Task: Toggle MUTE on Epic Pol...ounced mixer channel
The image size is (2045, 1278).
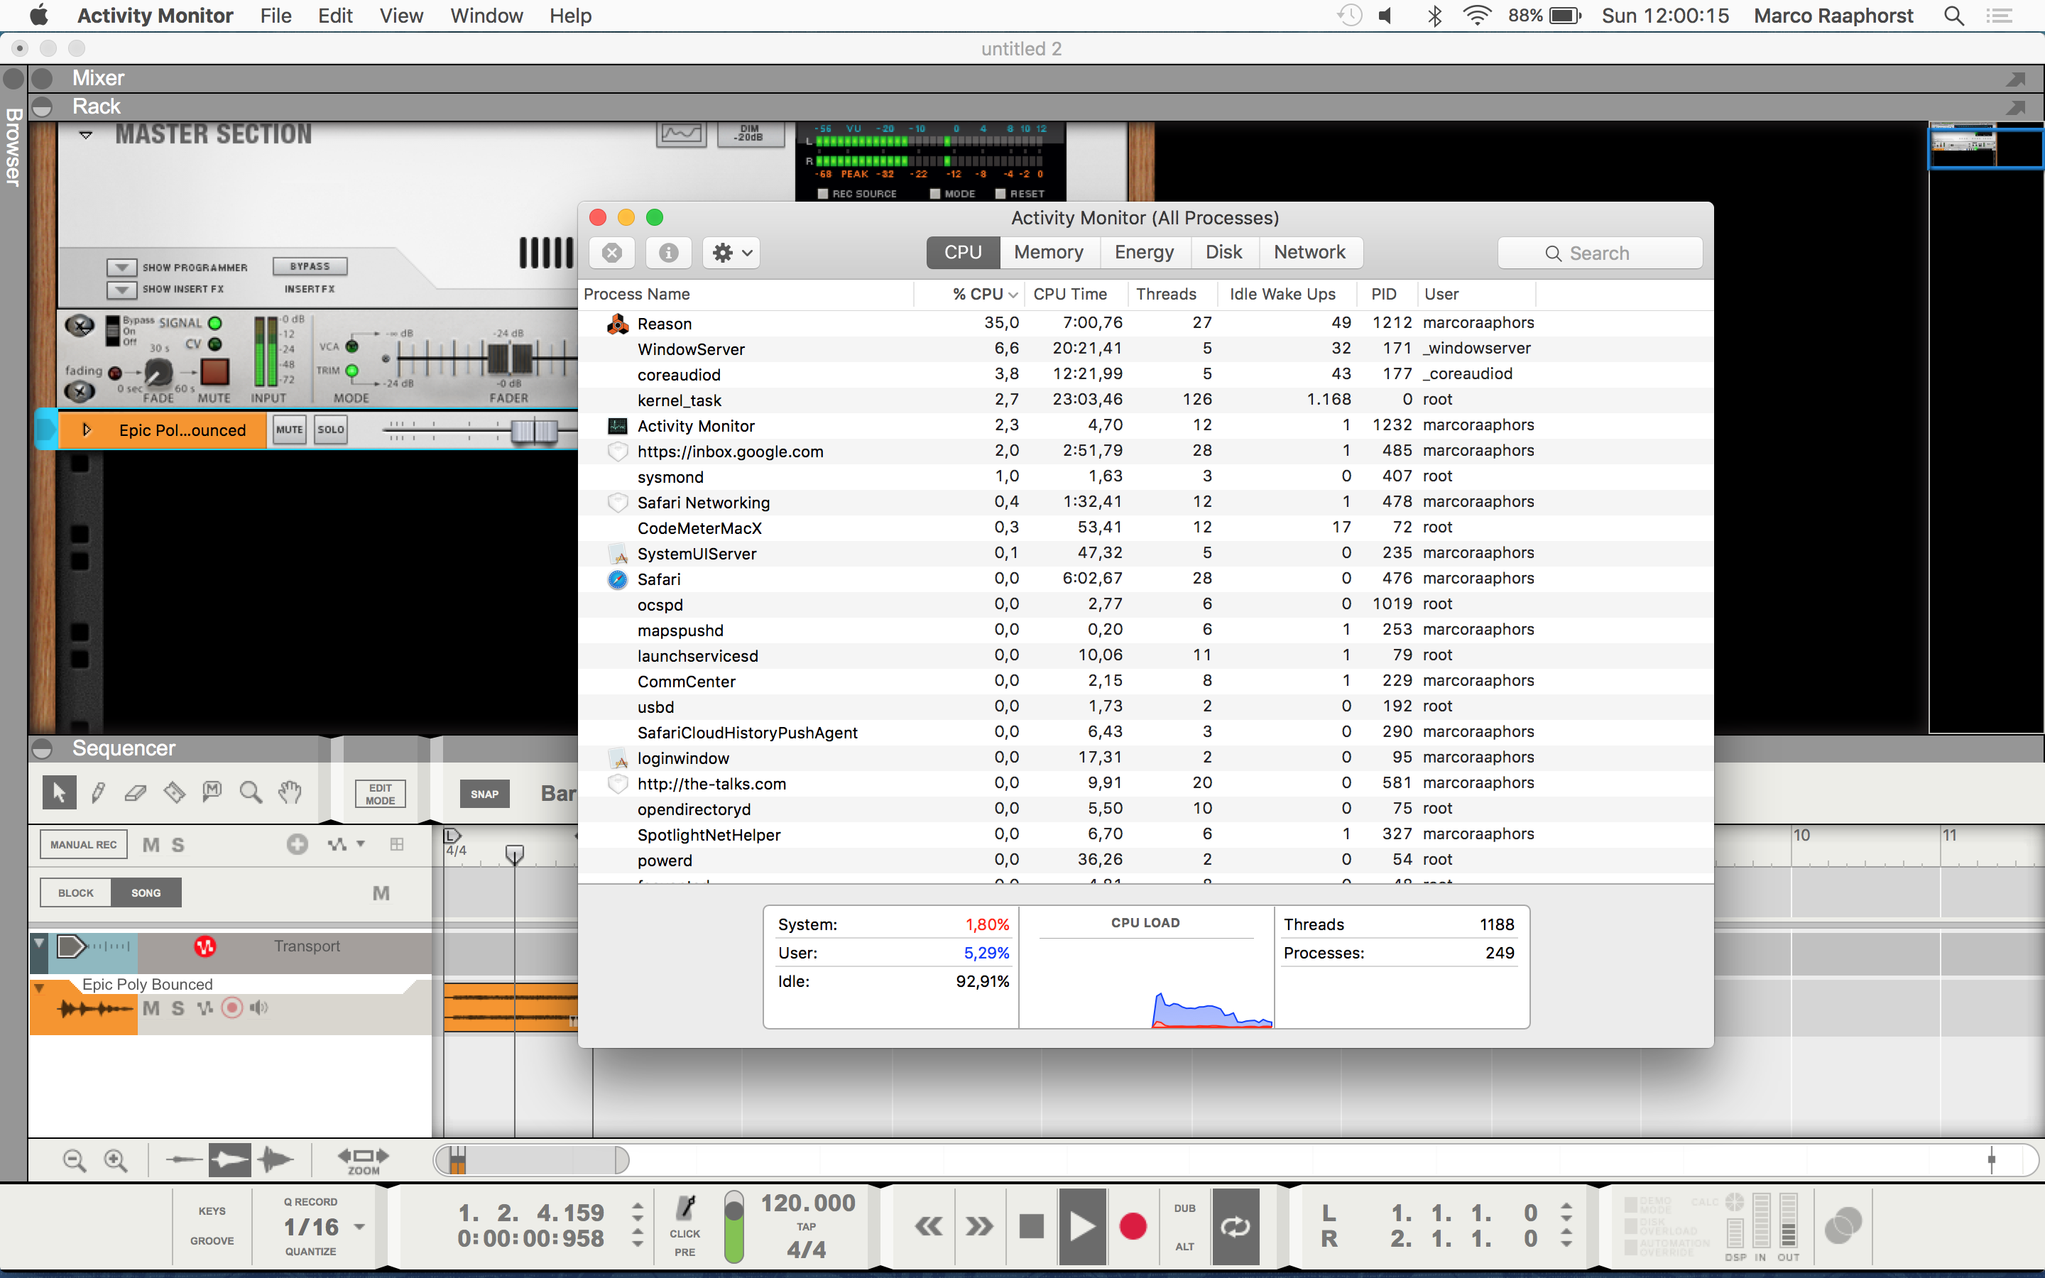Action: click(x=289, y=430)
